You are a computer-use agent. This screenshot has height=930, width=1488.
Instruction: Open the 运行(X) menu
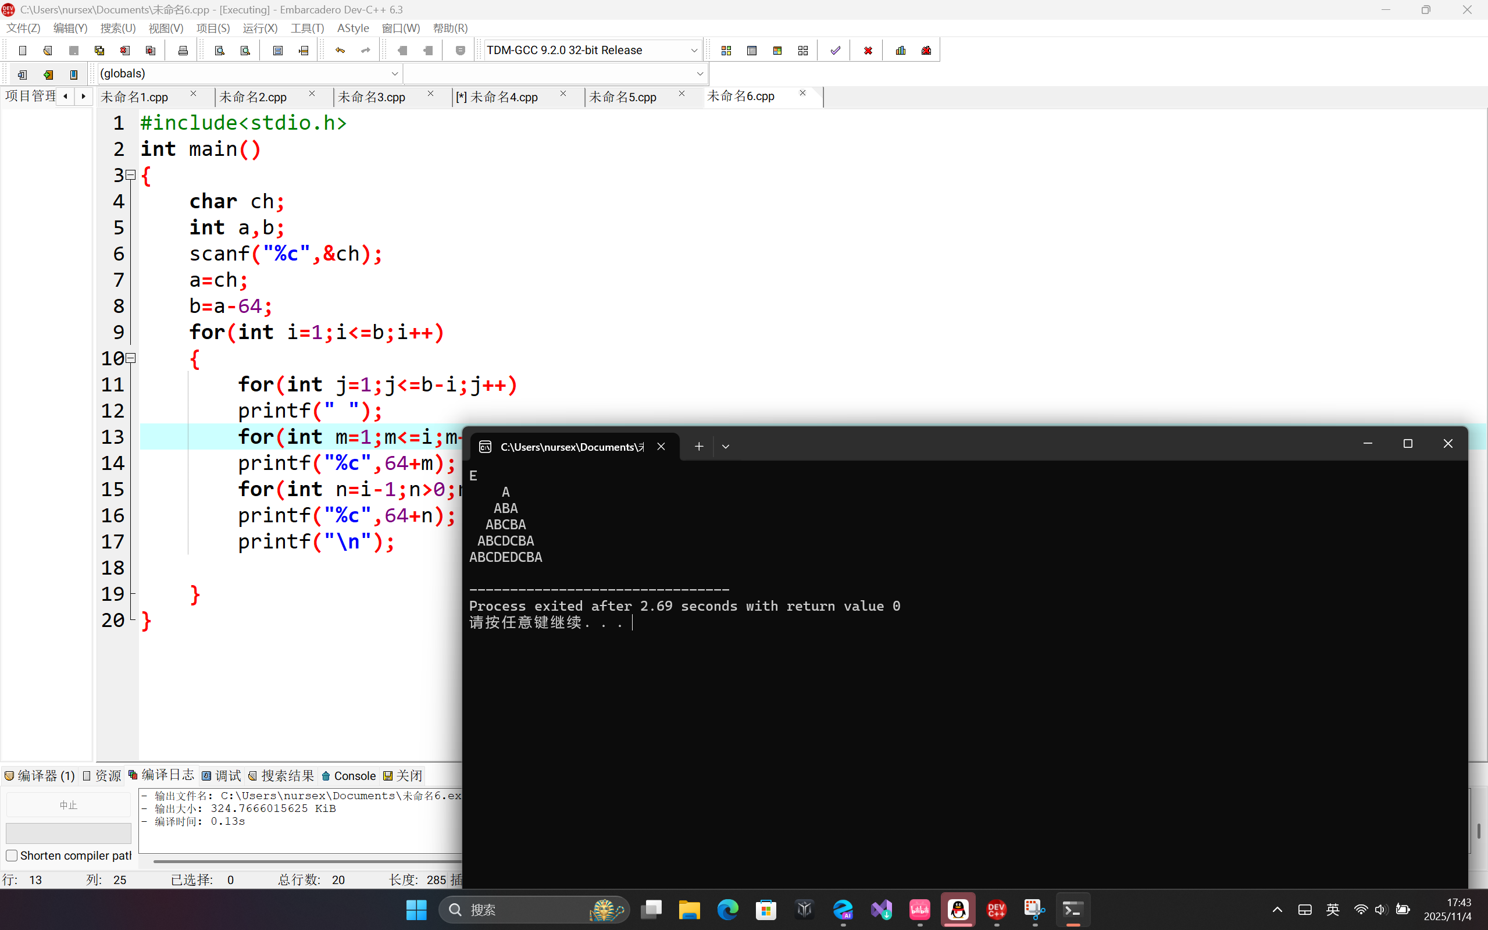259,28
